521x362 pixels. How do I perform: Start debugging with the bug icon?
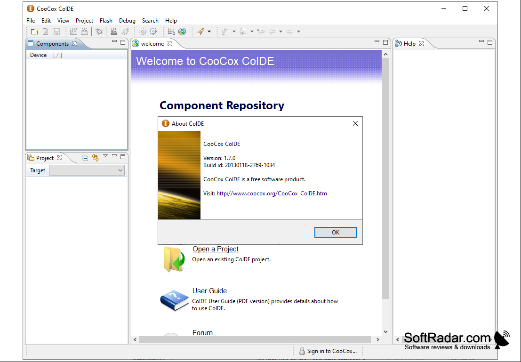(99, 32)
